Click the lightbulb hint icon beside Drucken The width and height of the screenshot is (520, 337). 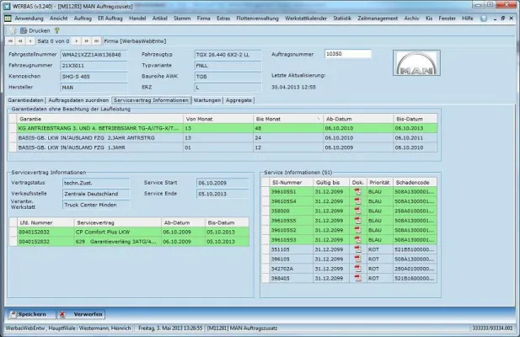(x=56, y=29)
